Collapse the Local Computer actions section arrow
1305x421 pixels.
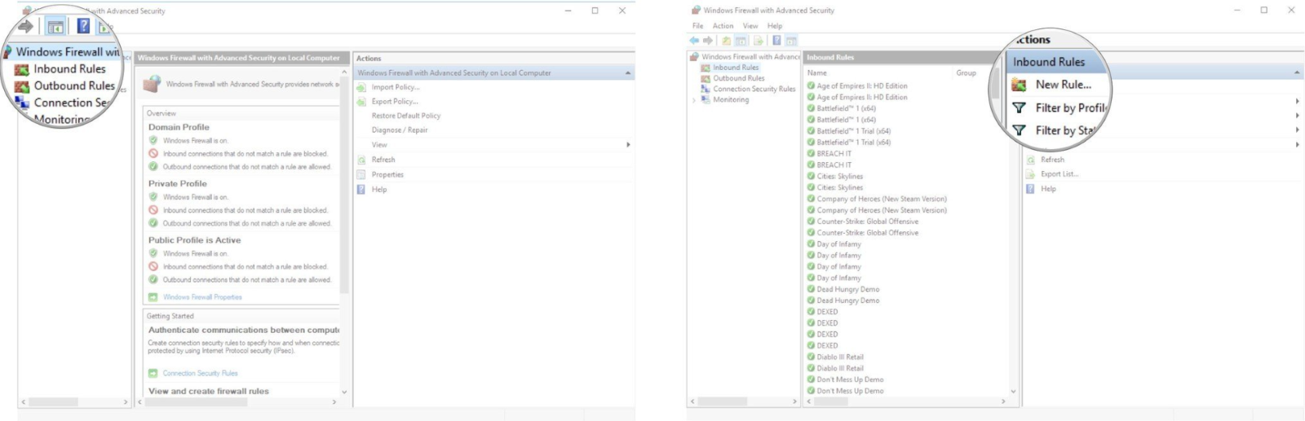tap(628, 73)
